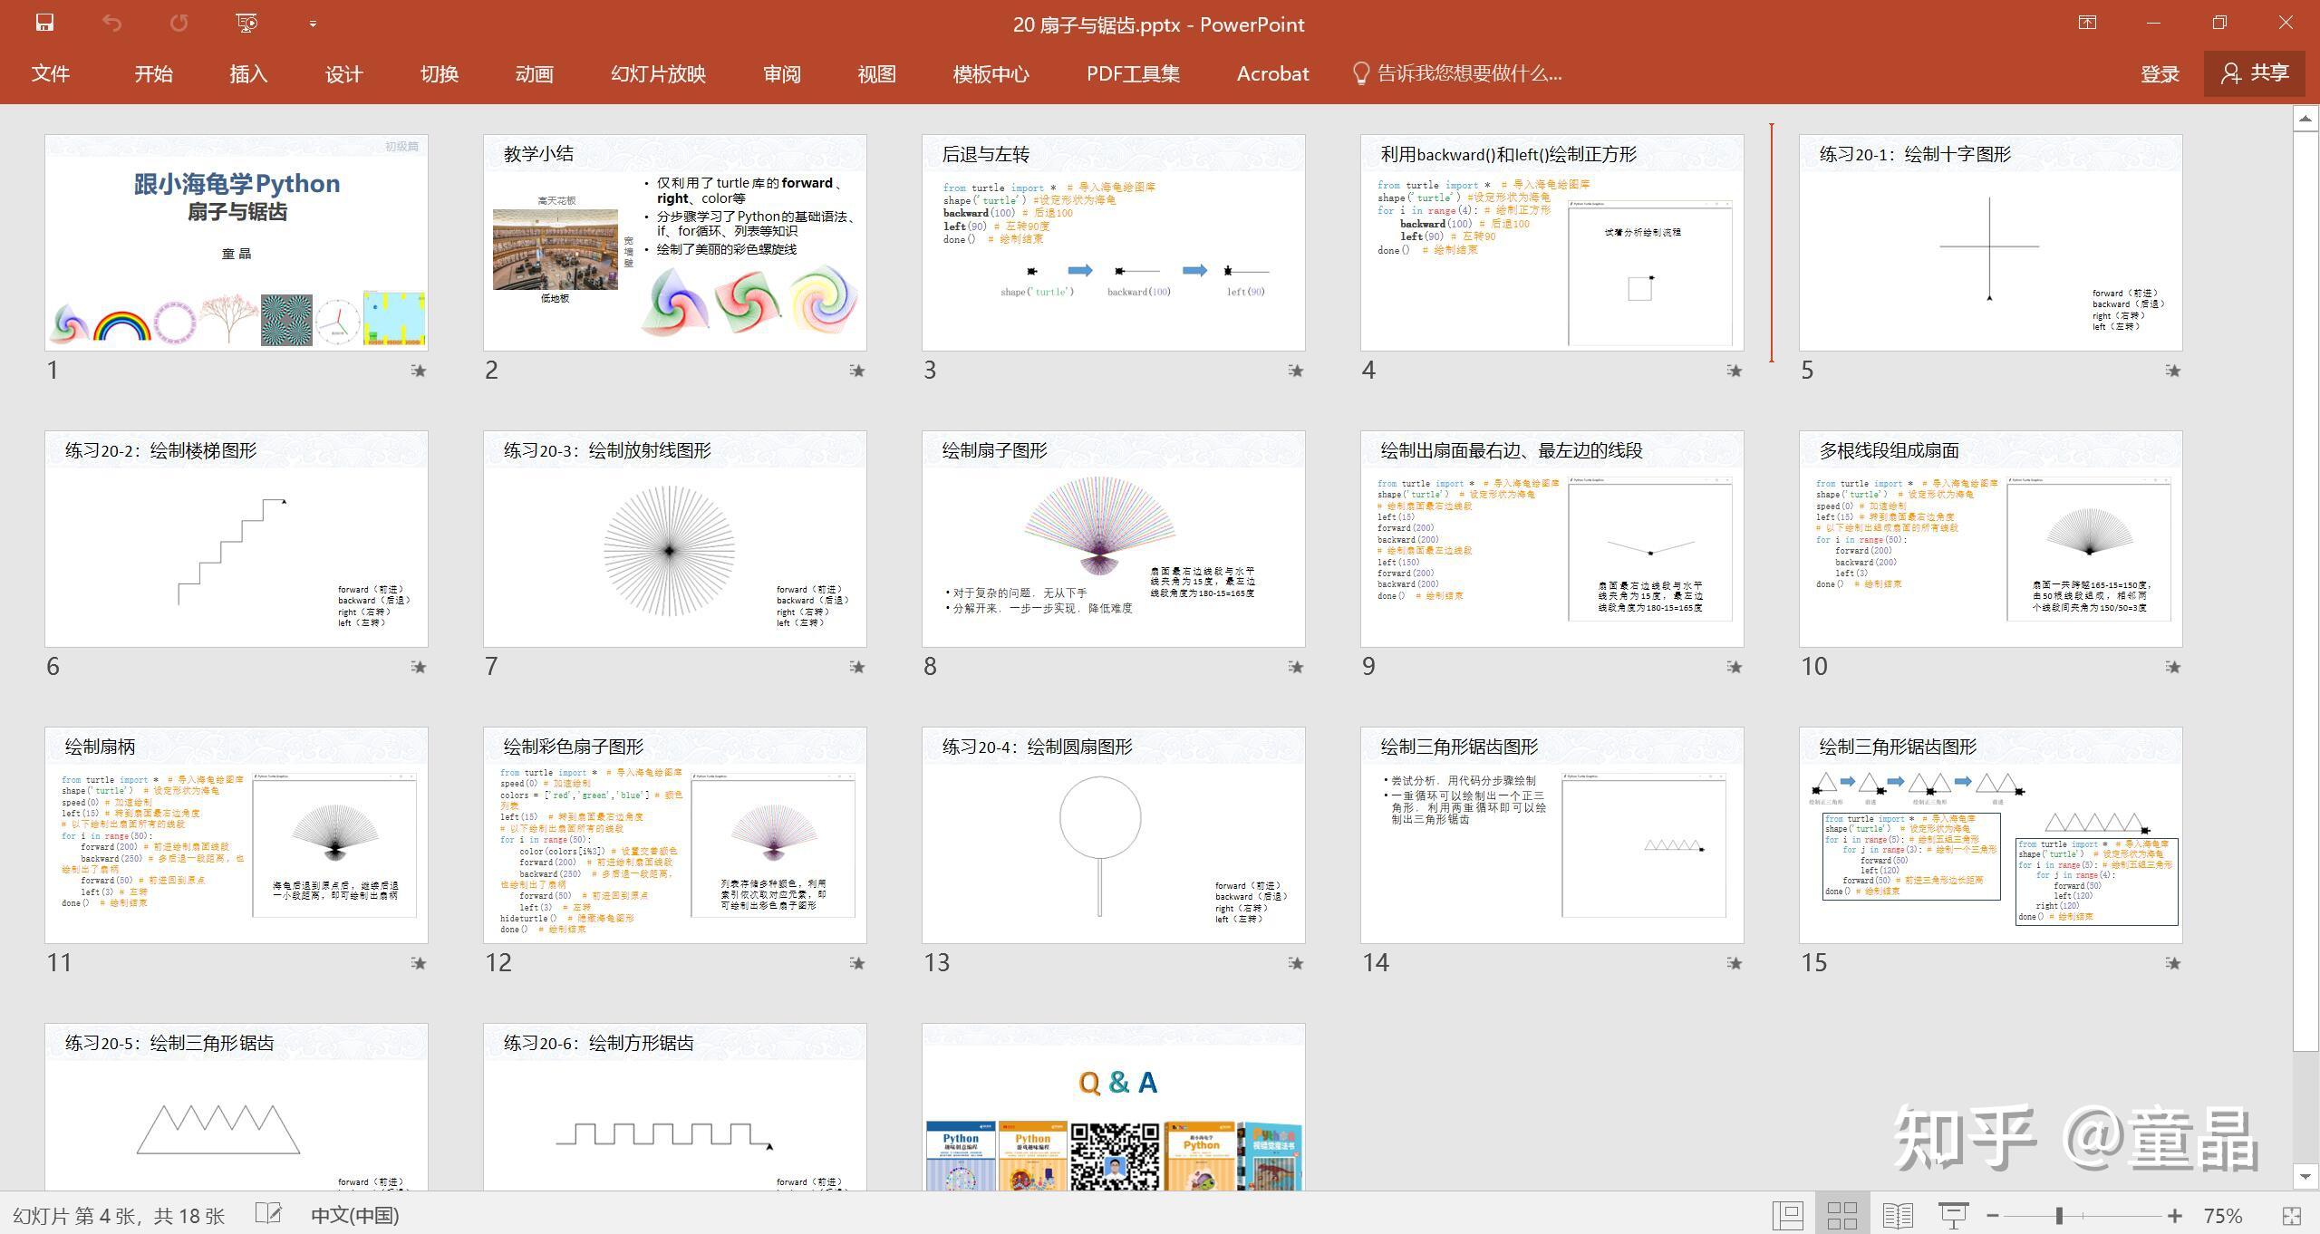Click the 共享 share button

click(x=2255, y=73)
